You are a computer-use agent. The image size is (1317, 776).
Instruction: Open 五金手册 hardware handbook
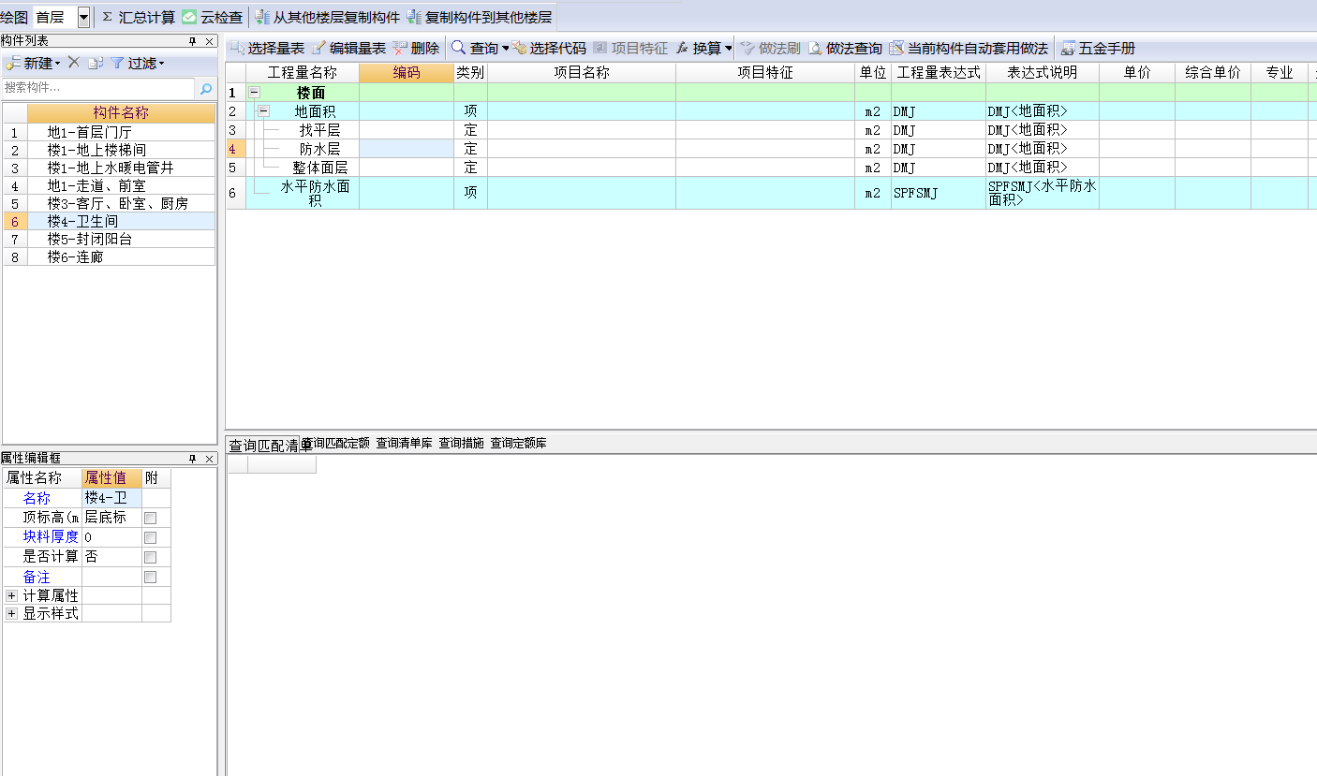tap(1098, 48)
